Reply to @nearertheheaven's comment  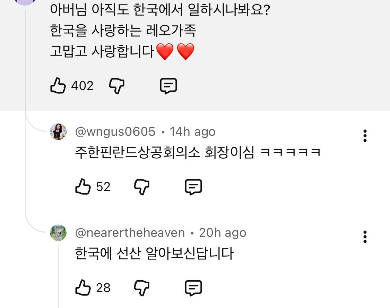(193, 288)
